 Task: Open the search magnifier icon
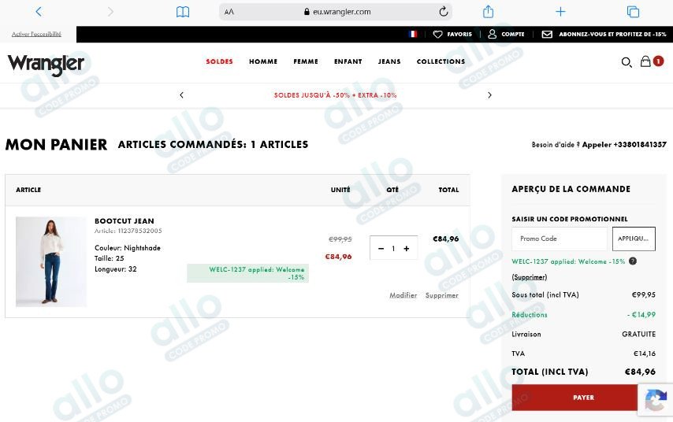627,62
